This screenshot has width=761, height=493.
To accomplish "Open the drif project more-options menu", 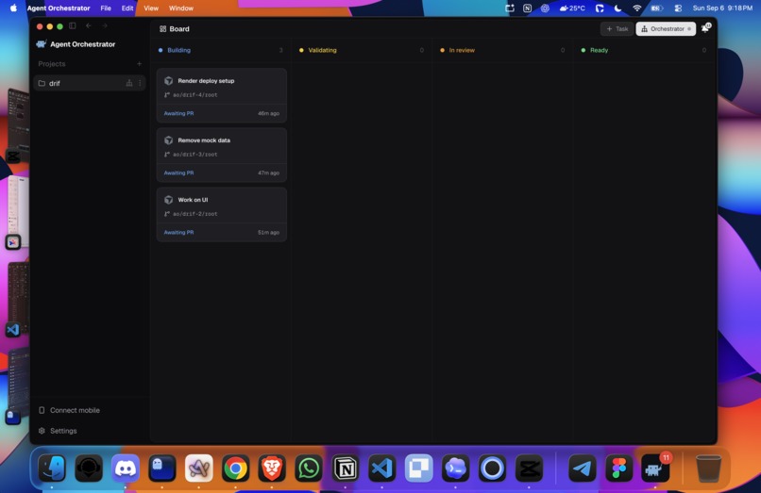I will (x=140, y=83).
